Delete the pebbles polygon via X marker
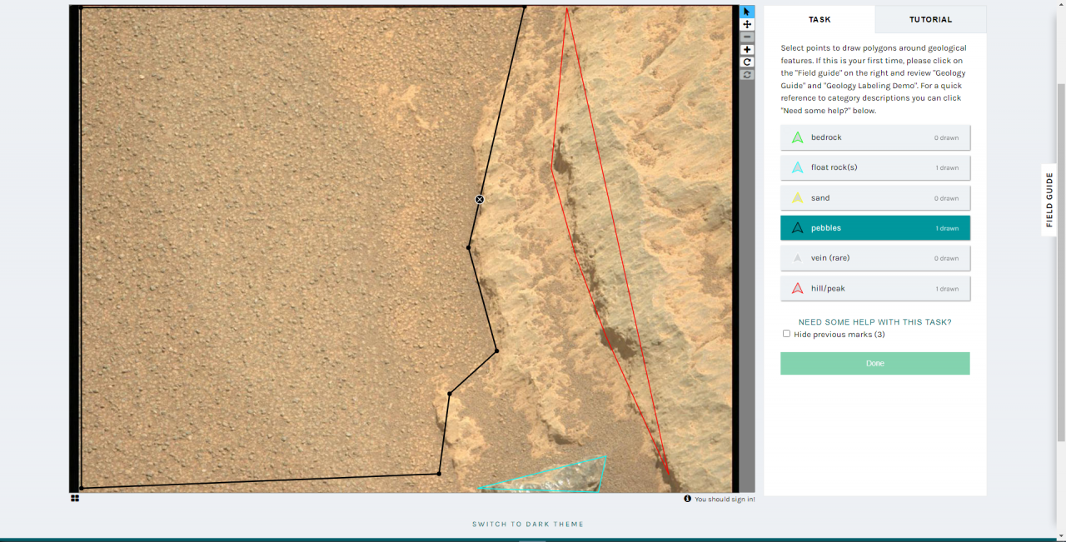The width and height of the screenshot is (1066, 542). pos(480,199)
